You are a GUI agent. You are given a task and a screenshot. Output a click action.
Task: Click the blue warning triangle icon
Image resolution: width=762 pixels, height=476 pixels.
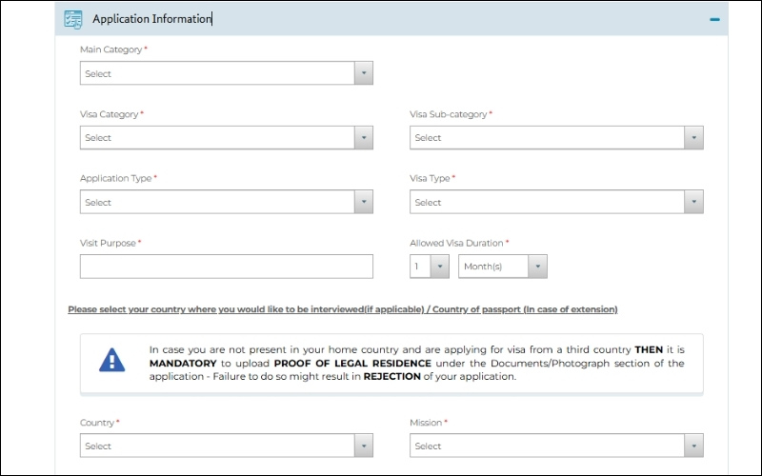pyautogui.click(x=112, y=360)
